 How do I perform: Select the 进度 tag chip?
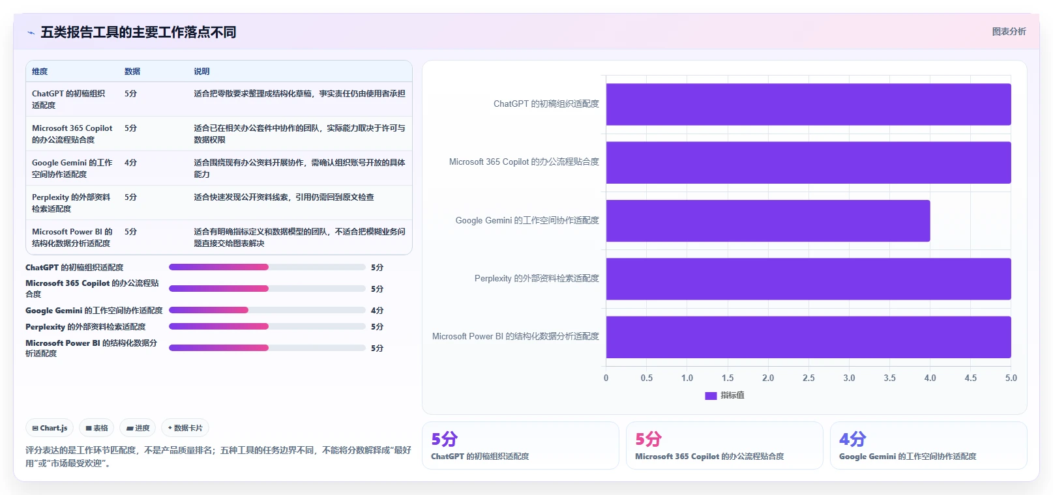[x=138, y=428]
